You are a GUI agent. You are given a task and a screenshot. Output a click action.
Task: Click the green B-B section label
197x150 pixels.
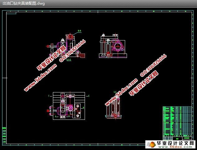(79, 31)
